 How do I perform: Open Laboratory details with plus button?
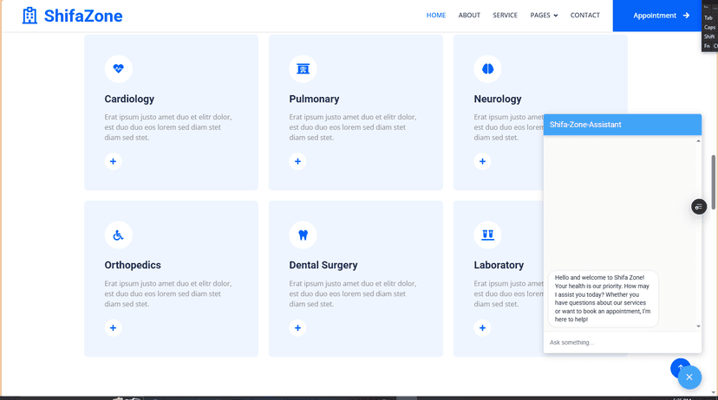click(x=482, y=328)
